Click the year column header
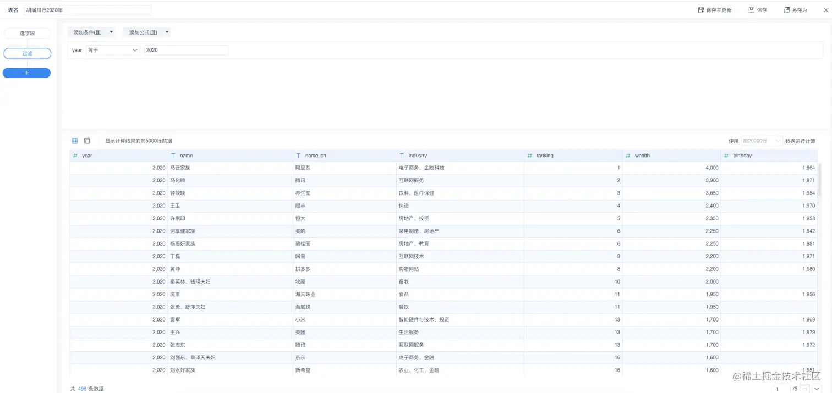Viewport: 832px width, 393px height. pyautogui.click(x=119, y=156)
